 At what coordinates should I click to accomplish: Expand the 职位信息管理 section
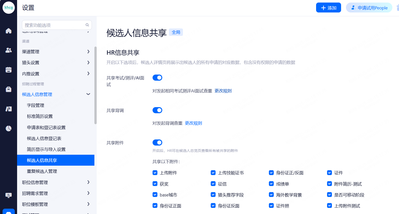56,182
